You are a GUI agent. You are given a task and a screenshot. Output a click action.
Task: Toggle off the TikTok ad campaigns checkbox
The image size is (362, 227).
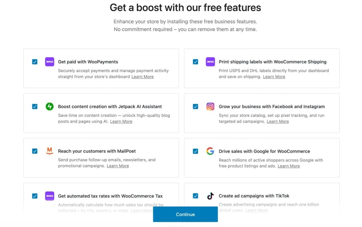coord(195,196)
